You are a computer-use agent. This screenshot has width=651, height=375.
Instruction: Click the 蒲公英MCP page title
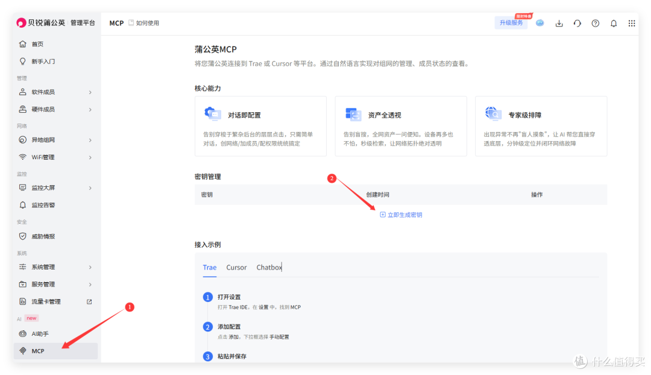coord(215,49)
